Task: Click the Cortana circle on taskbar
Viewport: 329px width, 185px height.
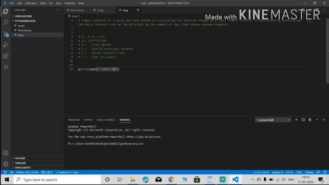Action: [x=107, y=180]
